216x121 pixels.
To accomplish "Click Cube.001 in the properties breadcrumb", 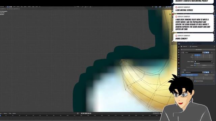I will point(185,46).
